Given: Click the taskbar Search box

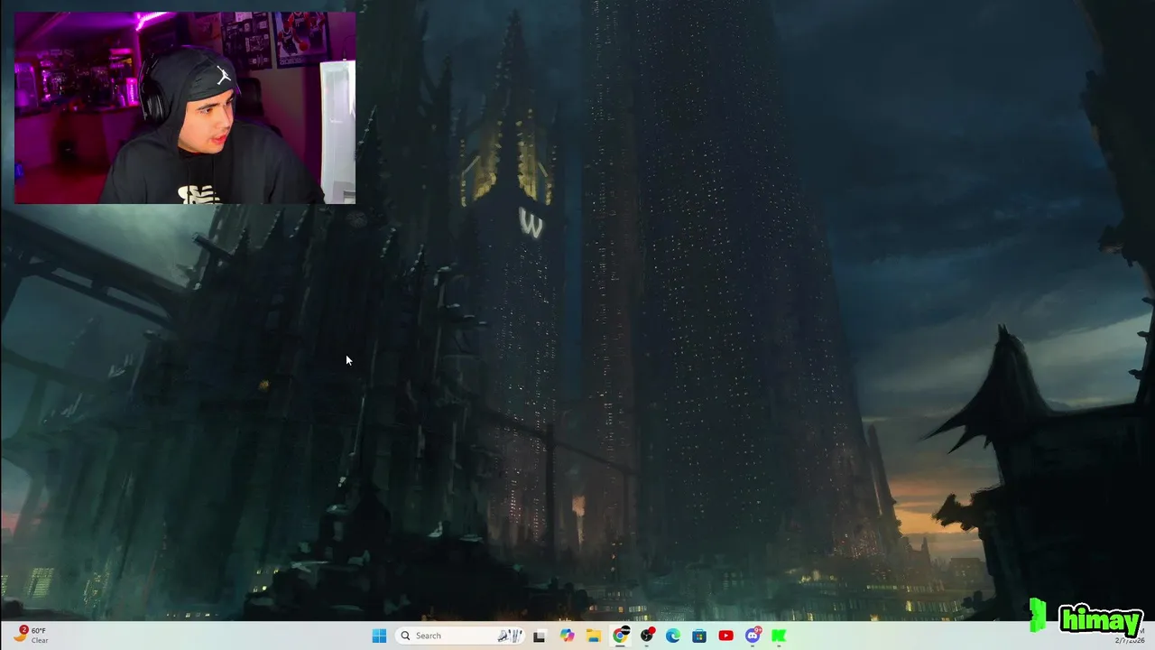Looking at the screenshot, I should (460, 636).
